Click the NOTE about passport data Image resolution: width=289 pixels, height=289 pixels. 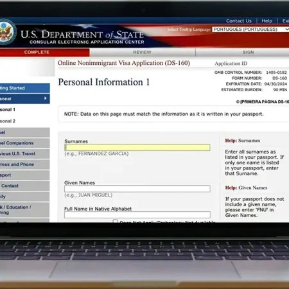click(x=164, y=114)
